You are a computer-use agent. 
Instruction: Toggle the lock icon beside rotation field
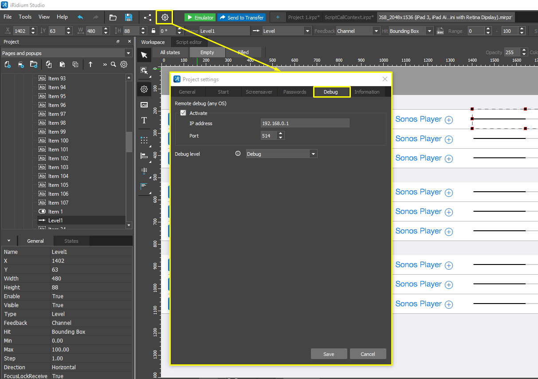point(153,31)
